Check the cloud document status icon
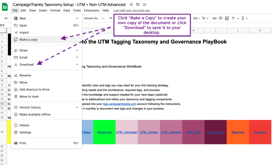Viewport: 272px width, 165px height. pyautogui.click(x=144, y=5)
